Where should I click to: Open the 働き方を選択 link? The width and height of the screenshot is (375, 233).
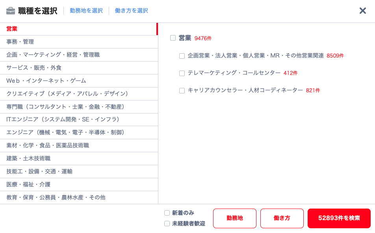click(x=131, y=11)
